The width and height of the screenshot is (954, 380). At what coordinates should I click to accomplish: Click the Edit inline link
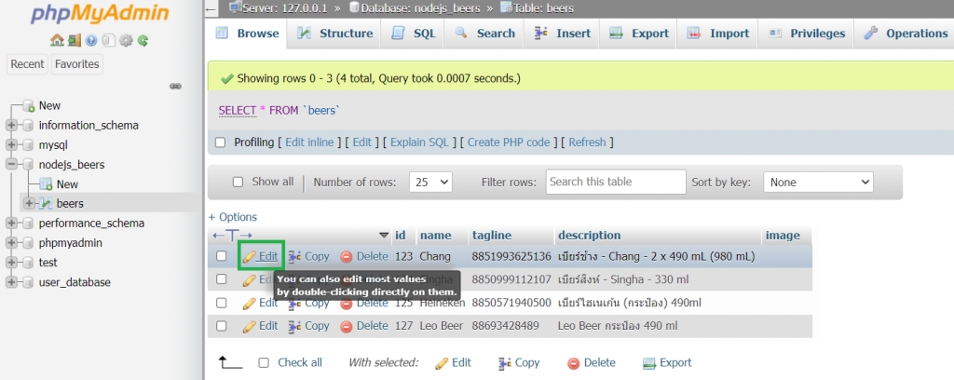(309, 142)
